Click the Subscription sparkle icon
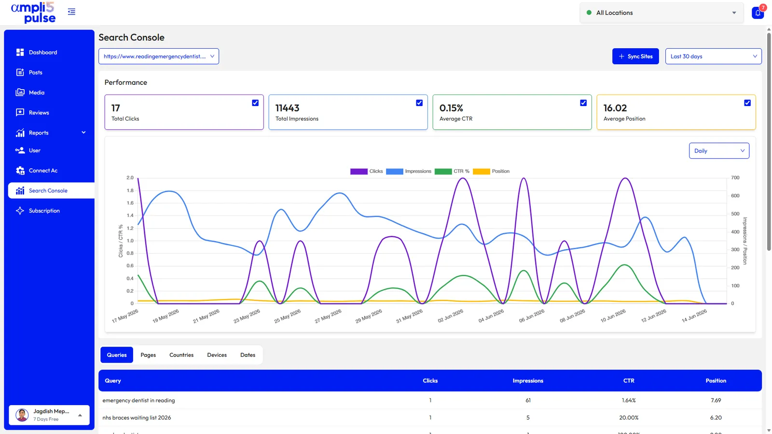The height and width of the screenshot is (434, 772). (20, 211)
